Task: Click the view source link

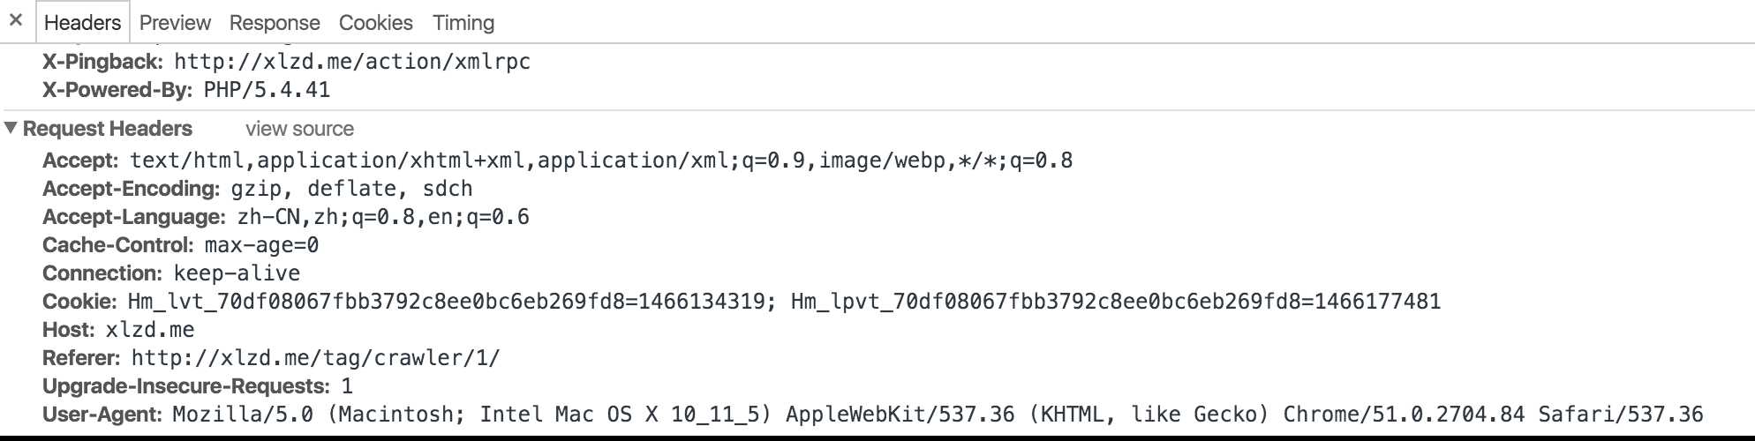Action: tap(299, 129)
